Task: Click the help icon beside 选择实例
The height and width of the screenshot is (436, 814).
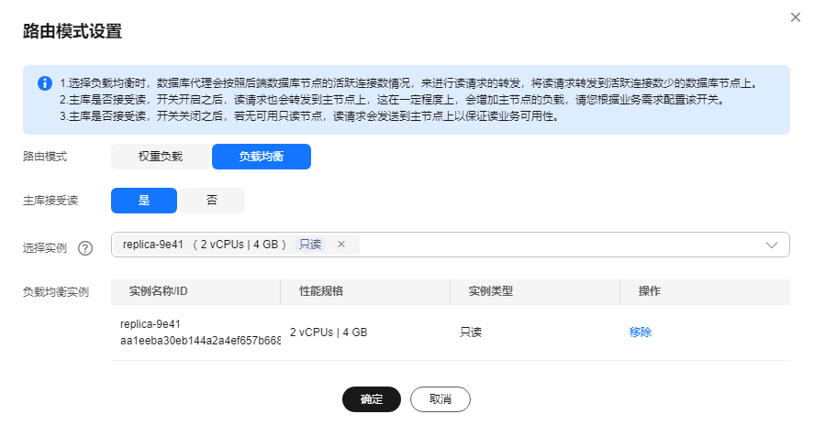Action: (85, 247)
